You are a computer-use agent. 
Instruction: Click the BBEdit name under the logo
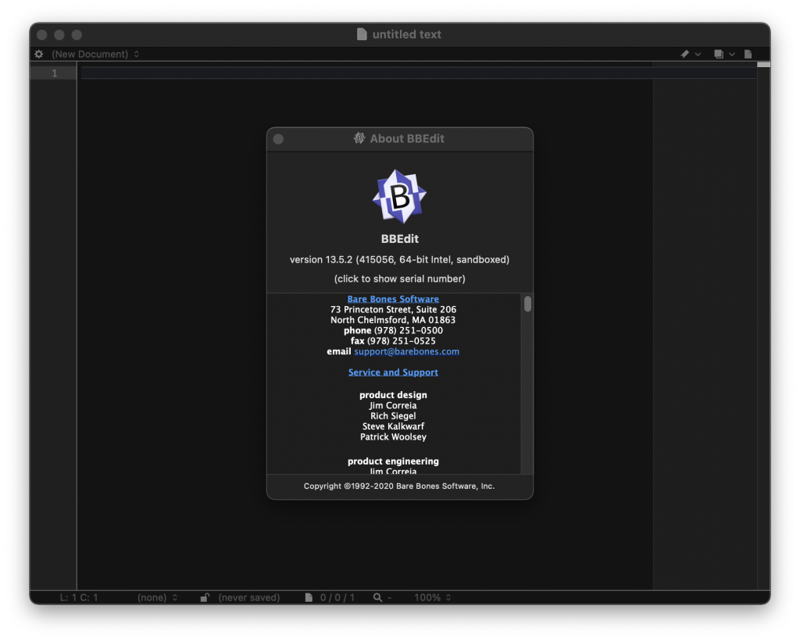[x=399, y=239]
